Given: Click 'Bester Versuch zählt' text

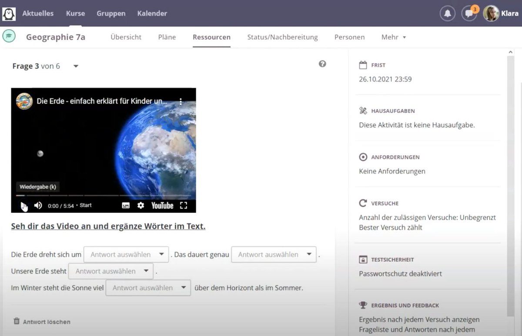Looking at the screenshot, I should point(391,227).
